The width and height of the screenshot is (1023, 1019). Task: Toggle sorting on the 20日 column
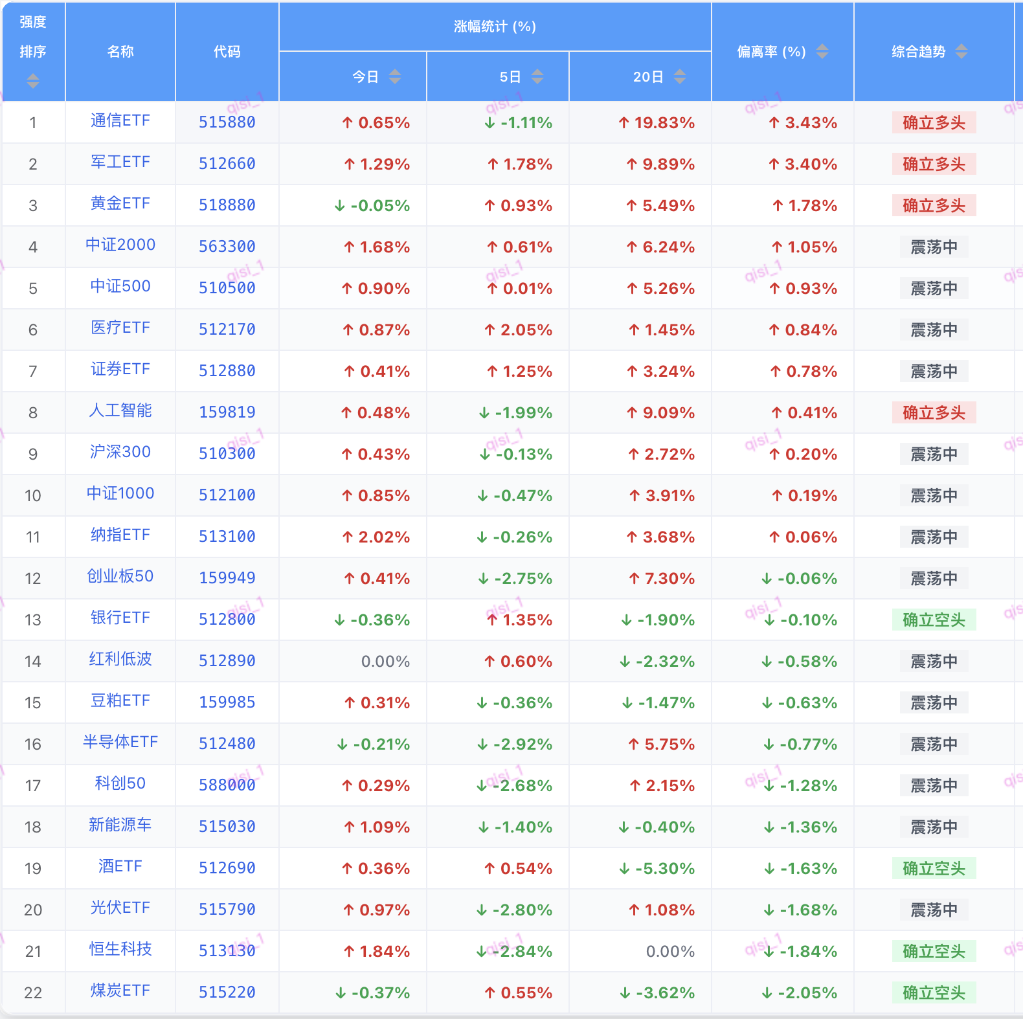679,77
